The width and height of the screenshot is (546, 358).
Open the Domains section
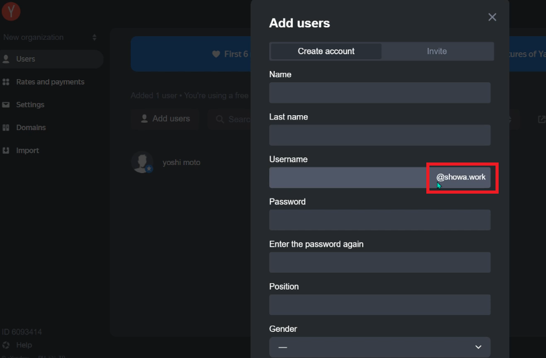[x=31, y=128]
